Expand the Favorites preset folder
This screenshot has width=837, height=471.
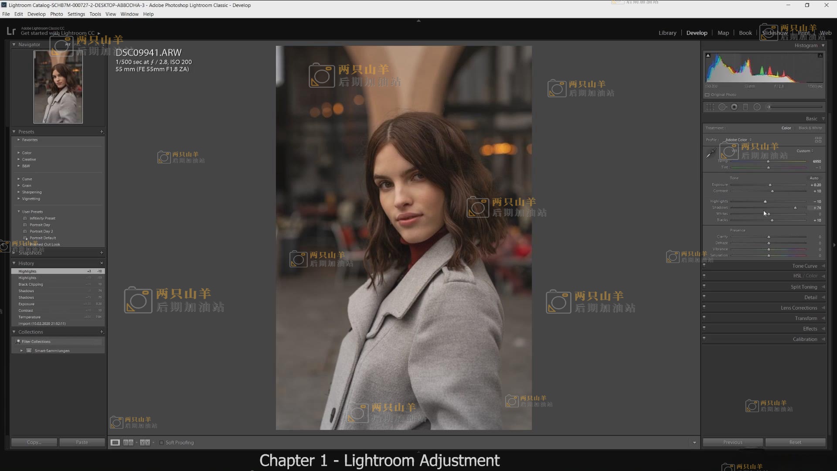point(30,140)
